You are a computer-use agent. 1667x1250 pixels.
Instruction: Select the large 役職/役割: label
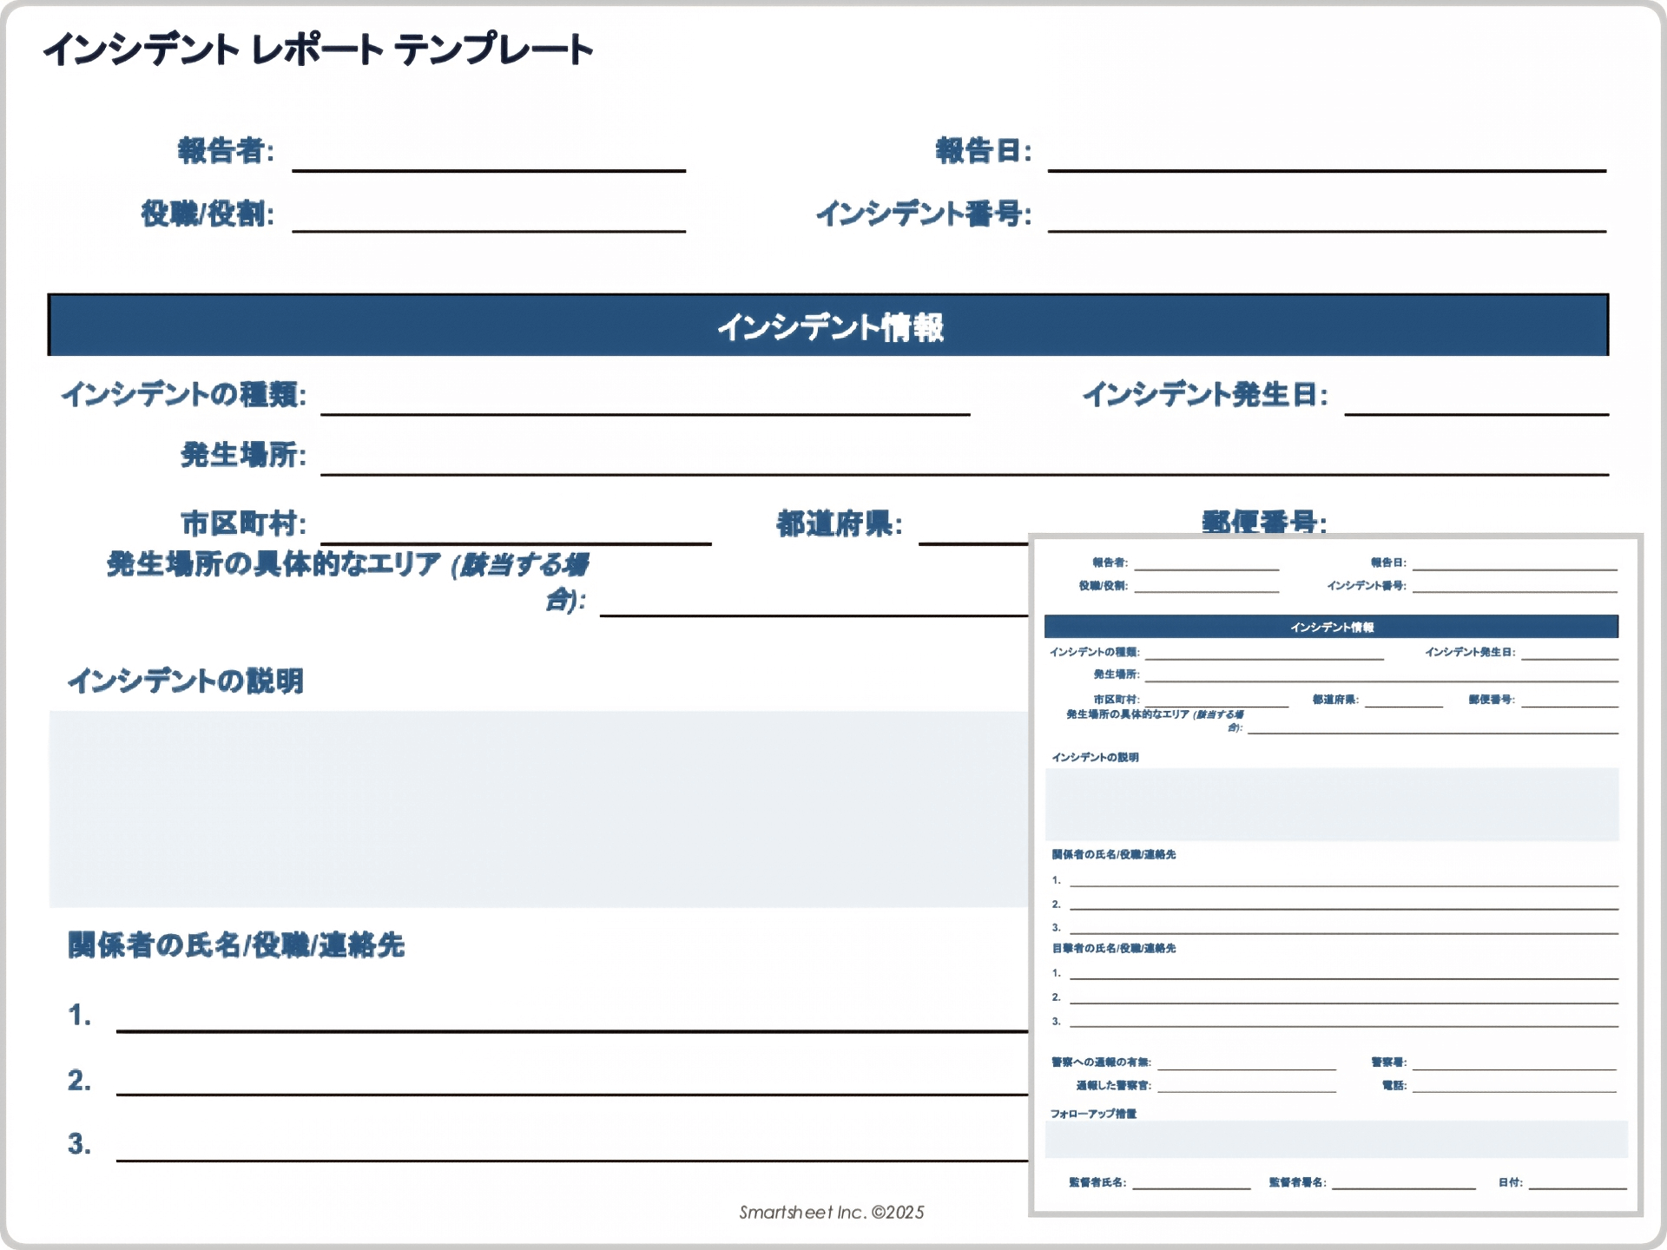(208, 214)
